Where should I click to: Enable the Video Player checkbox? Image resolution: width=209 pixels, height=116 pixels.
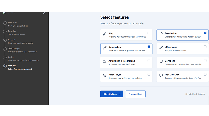pyautogui.click(x=149, y=74)
